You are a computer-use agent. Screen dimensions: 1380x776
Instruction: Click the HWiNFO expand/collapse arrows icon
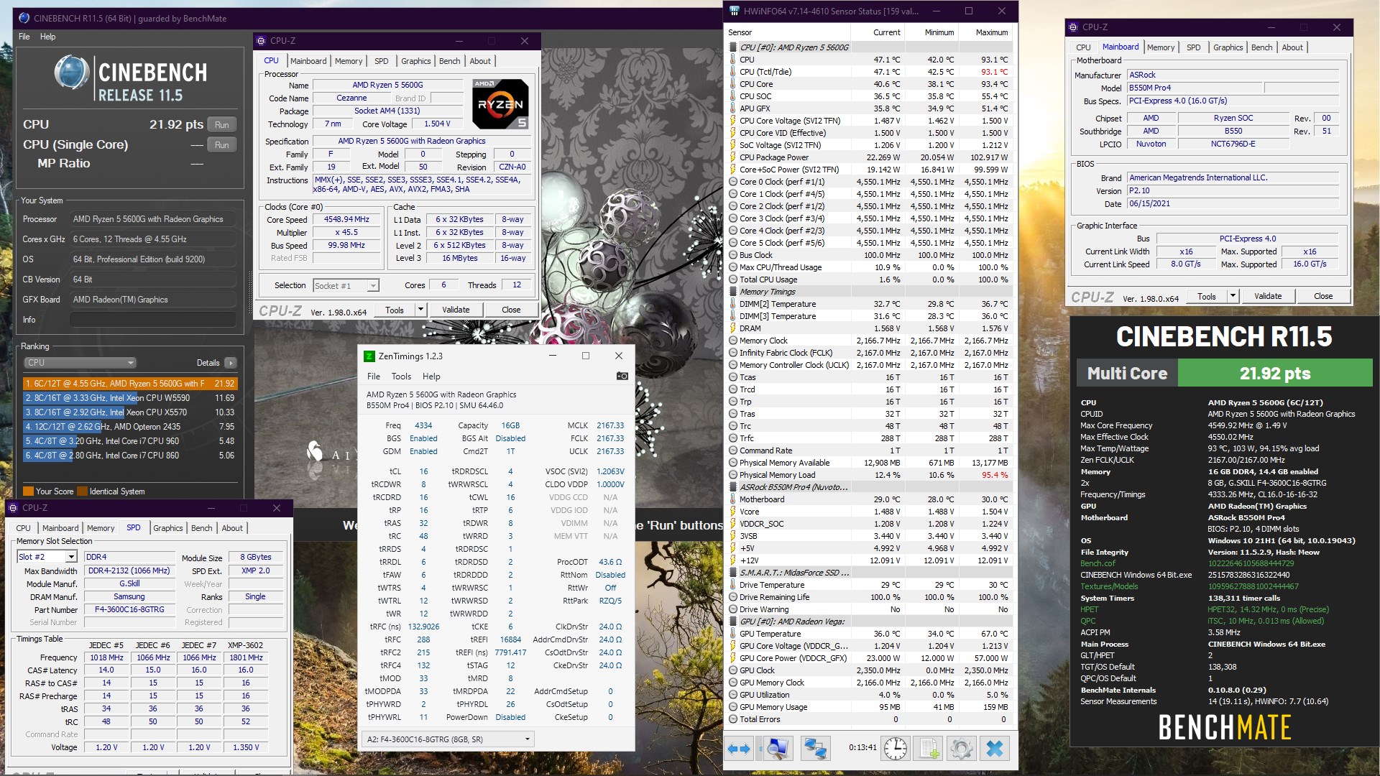[x=738, y=749]
